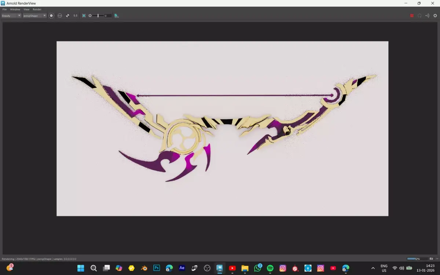Open the volume control in tray

coord(402,268)
